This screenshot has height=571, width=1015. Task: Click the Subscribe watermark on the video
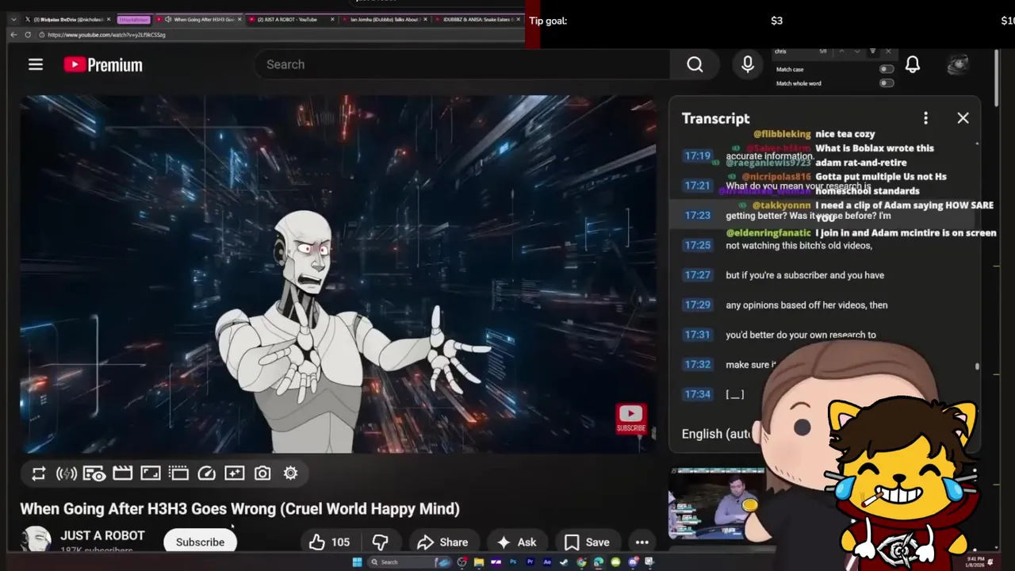[631, 418]
